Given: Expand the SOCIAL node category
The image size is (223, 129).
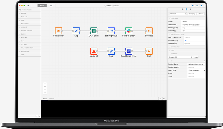Looking at the screenshot, I should tap(30, 13).
